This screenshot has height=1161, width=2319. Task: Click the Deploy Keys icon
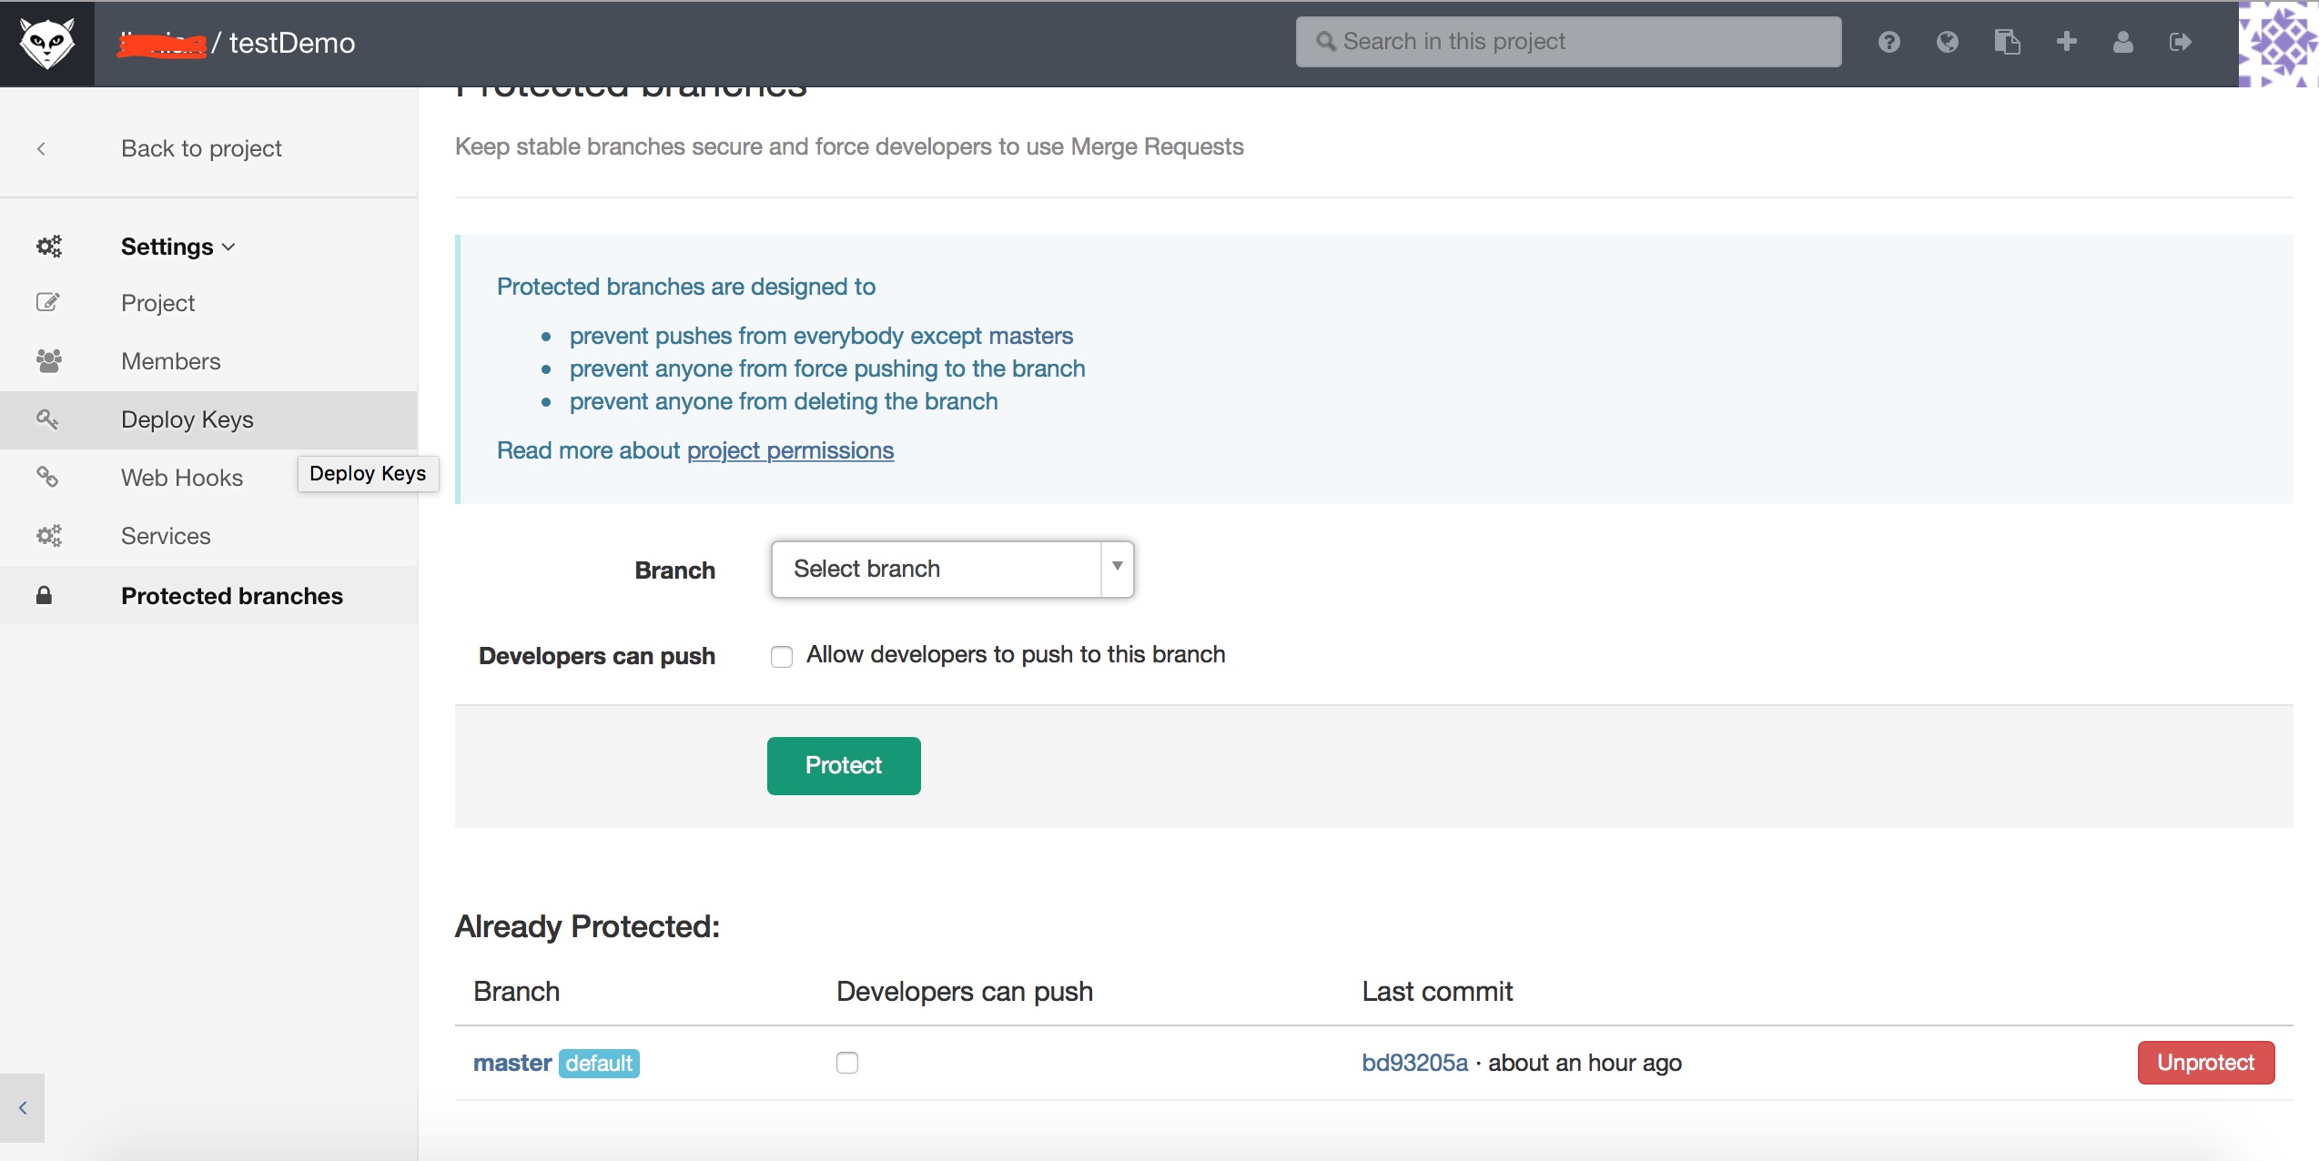[x=49, y=419]
